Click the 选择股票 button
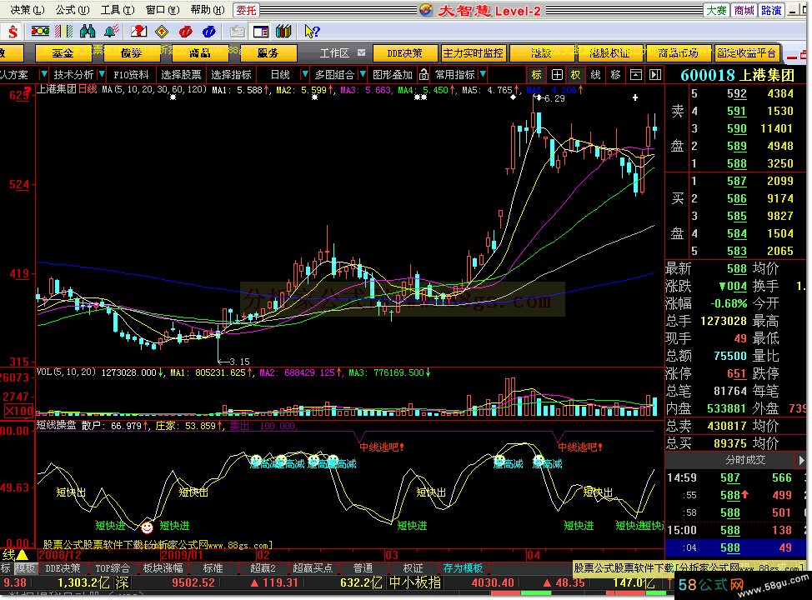Screen dimensions: 812x600 [x=181, y=74]
